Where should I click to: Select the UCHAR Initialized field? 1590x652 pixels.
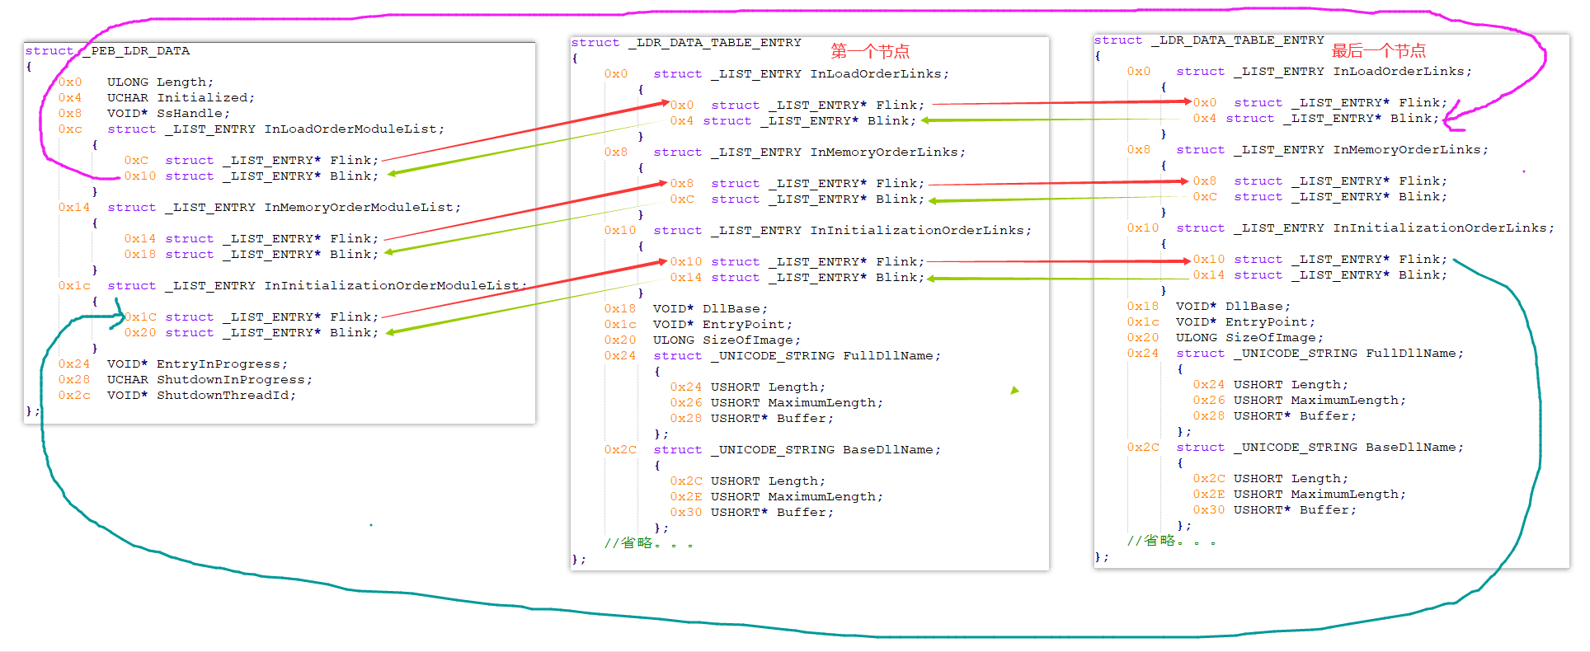(x=181, y=98)
